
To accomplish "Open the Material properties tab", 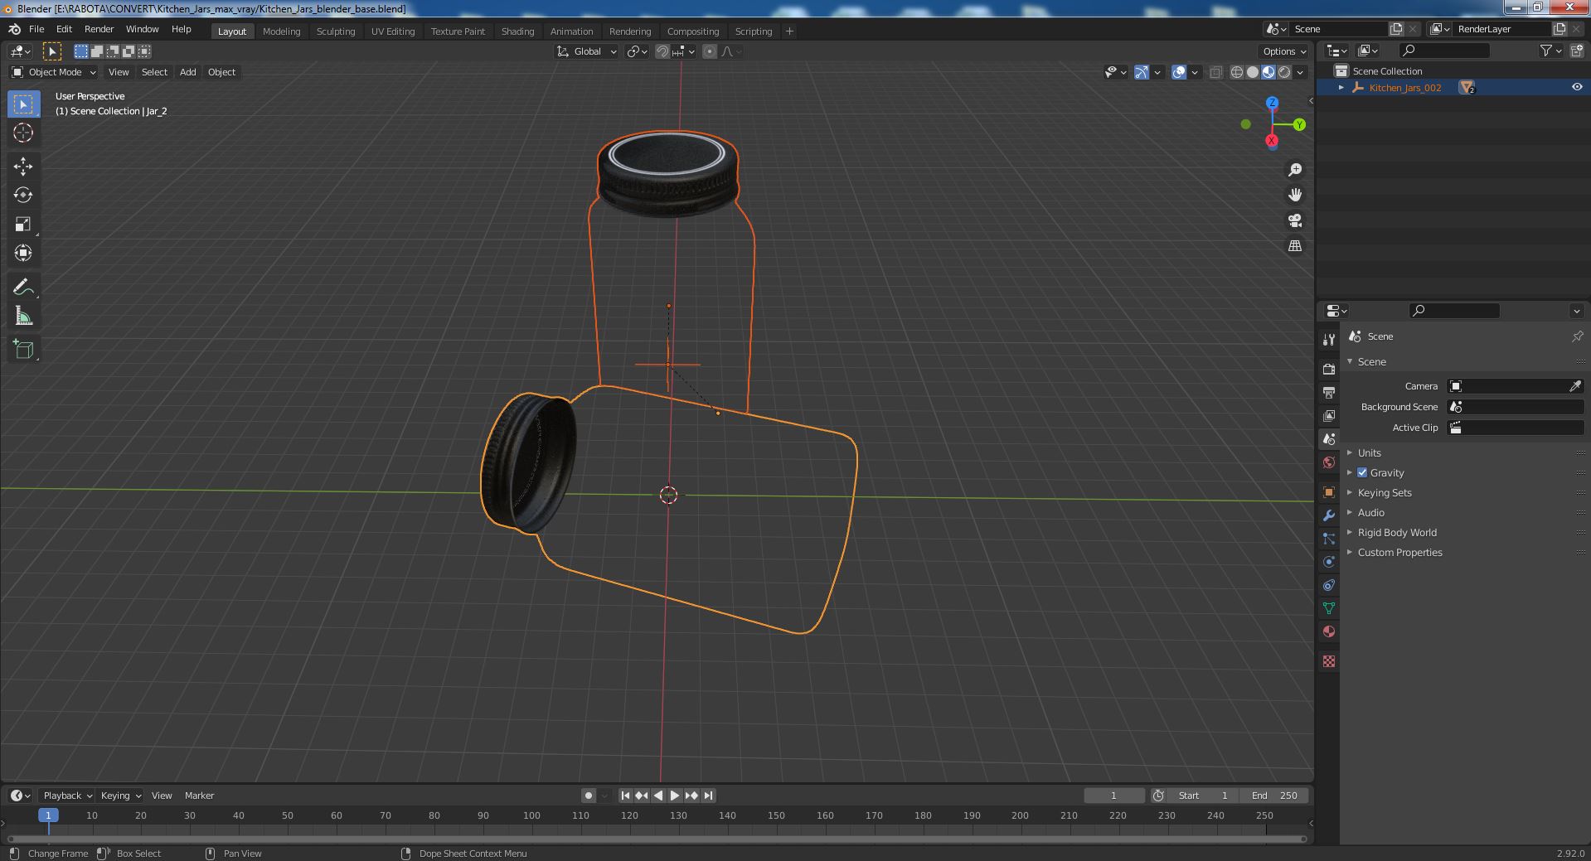I will pyautogui.click(x=1329, y=631).
